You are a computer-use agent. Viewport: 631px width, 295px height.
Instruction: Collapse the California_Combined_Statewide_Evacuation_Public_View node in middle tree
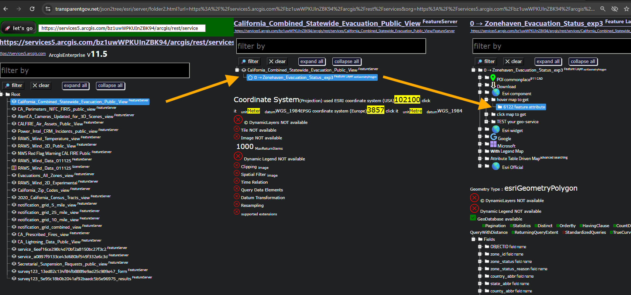pyautogui.click(x=237, y=70)
